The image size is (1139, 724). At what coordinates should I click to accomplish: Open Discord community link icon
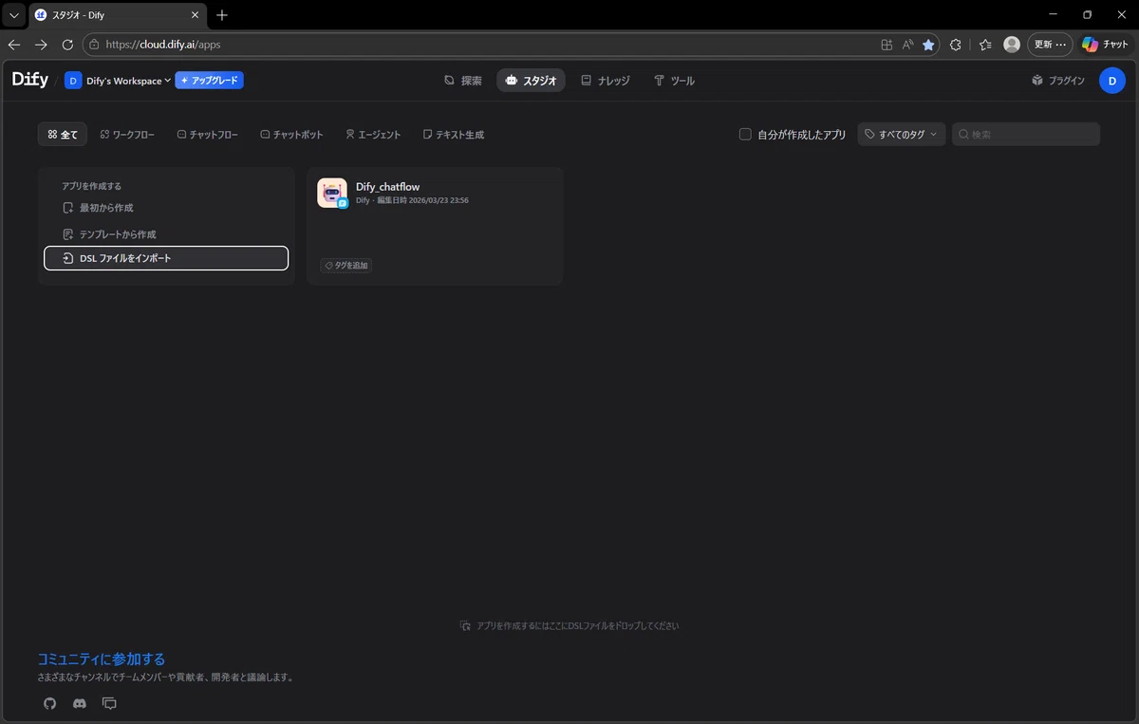pos(80,703)
